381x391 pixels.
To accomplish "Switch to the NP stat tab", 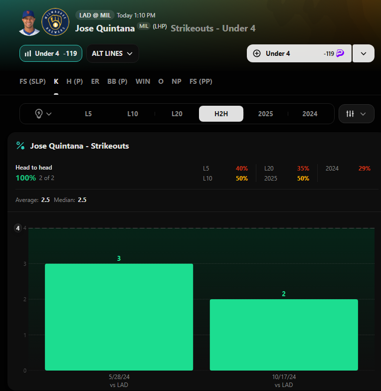I will [x=177, y=81].
